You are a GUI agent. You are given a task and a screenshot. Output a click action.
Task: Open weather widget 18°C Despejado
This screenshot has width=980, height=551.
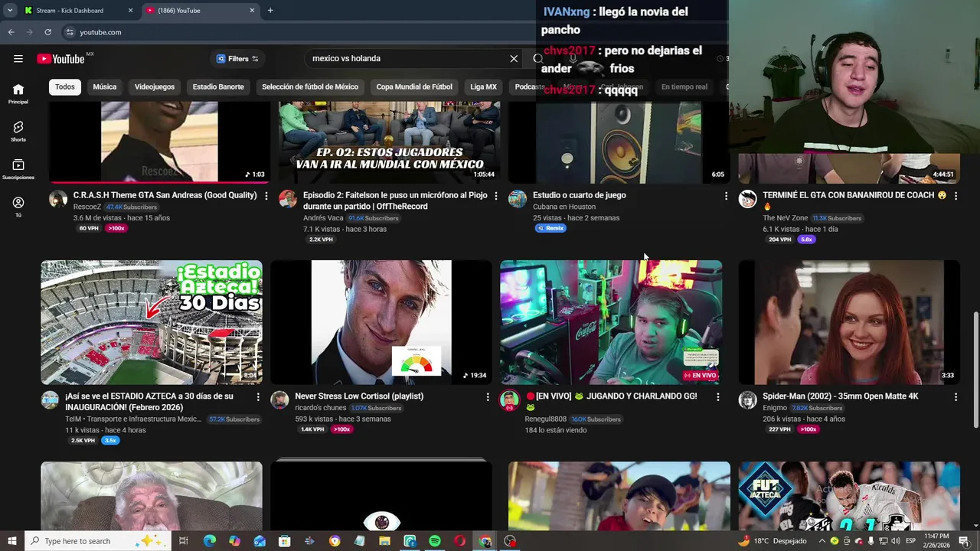(x=772, y=541)
